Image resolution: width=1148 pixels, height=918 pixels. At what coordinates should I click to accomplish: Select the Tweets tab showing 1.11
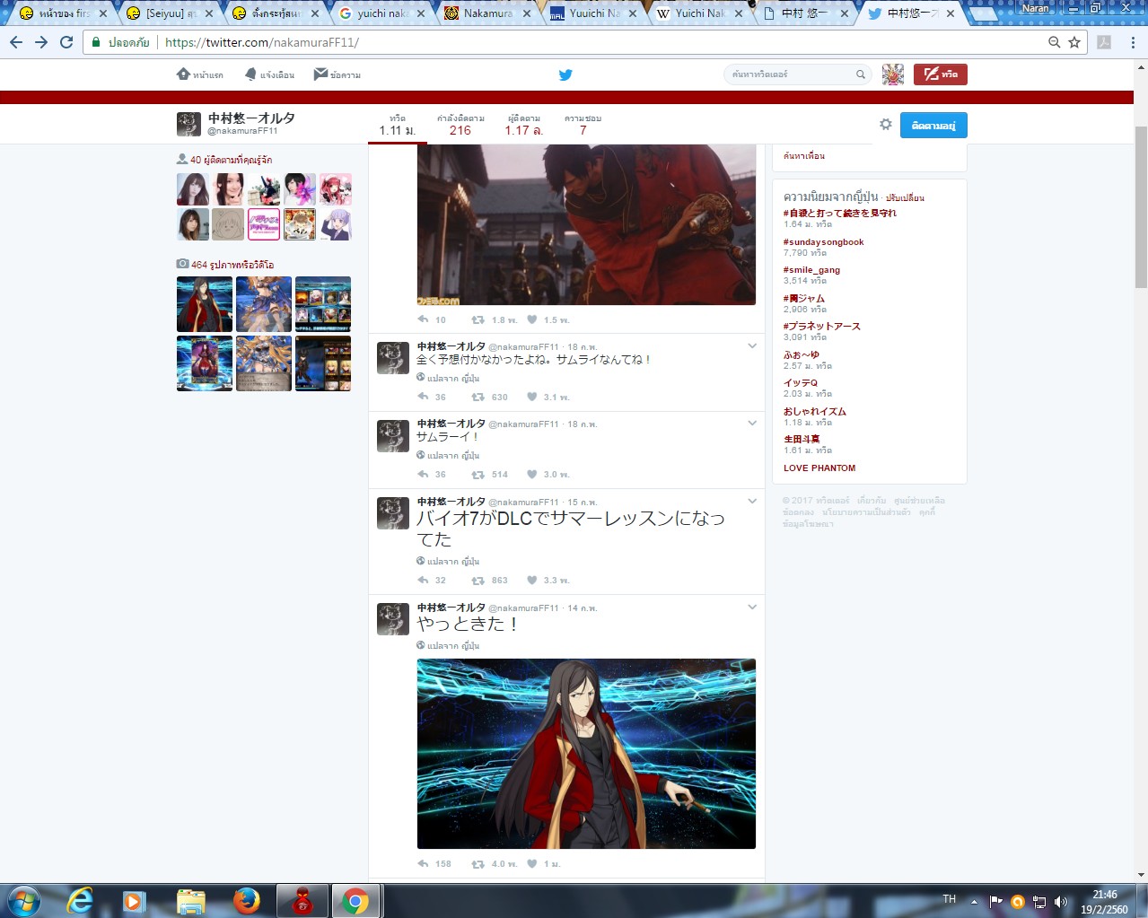[x=397, y=125]
